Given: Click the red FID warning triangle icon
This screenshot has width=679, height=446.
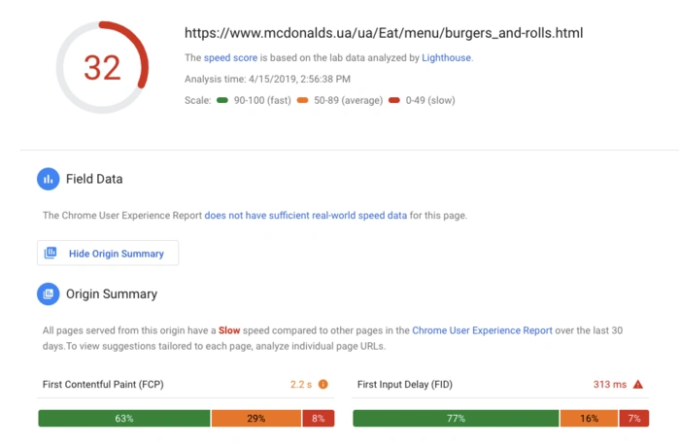Looking at the screenshot, I should 637,384.
